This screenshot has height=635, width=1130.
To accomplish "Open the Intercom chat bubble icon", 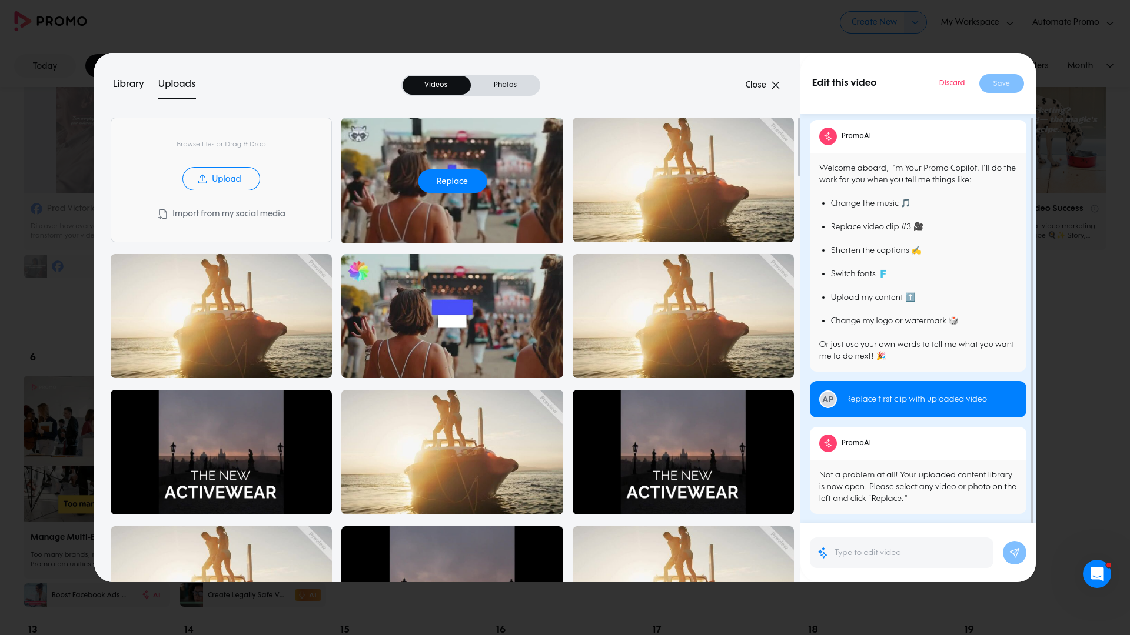I will (1096, 574).
